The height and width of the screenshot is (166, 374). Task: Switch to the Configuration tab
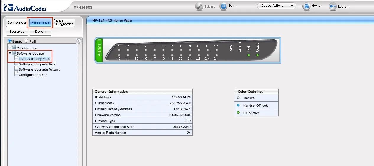pos(17,22)
